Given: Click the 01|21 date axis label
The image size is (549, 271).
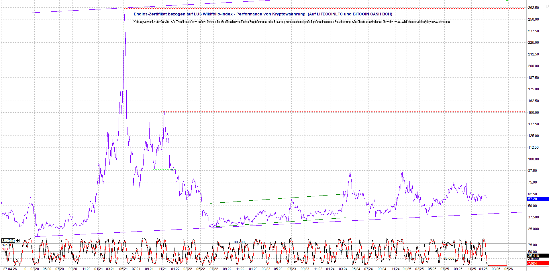Looking at the screenshot, I should [x=99, y=269].
